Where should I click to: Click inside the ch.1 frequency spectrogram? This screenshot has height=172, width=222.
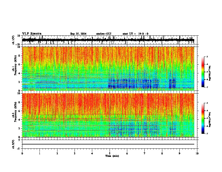(x=108, y=69)
